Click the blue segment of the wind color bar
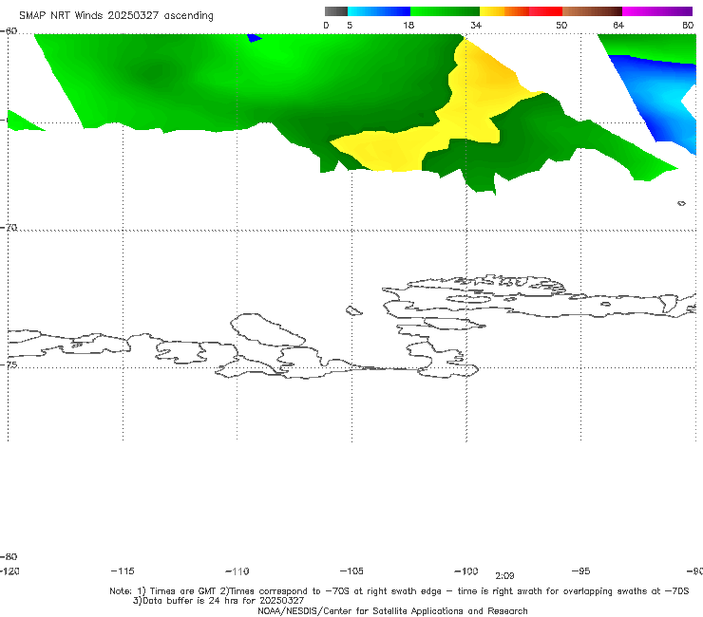703x617 pixels. 379,11
